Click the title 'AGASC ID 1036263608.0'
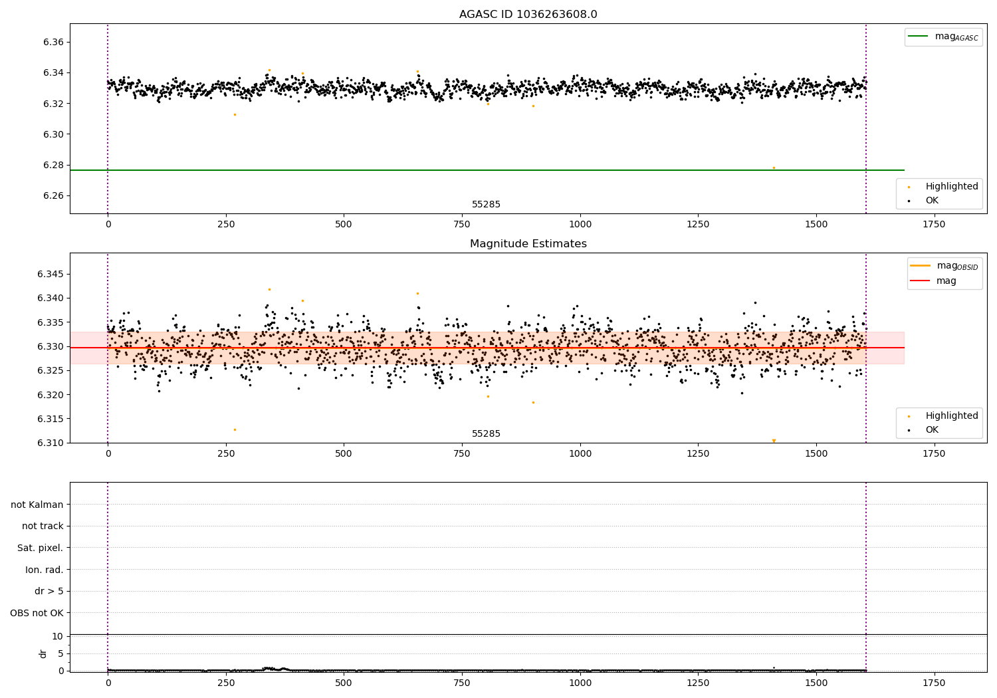 528,15
